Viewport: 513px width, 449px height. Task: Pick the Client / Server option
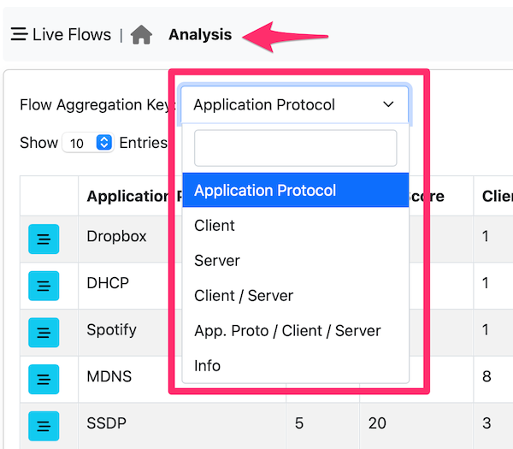tap(296, 296)
